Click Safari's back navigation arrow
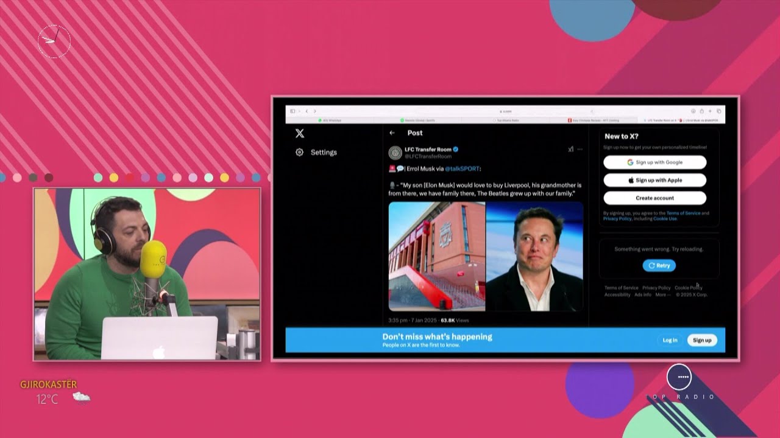Viewport: 780px width, 438px height. [307, 111]
